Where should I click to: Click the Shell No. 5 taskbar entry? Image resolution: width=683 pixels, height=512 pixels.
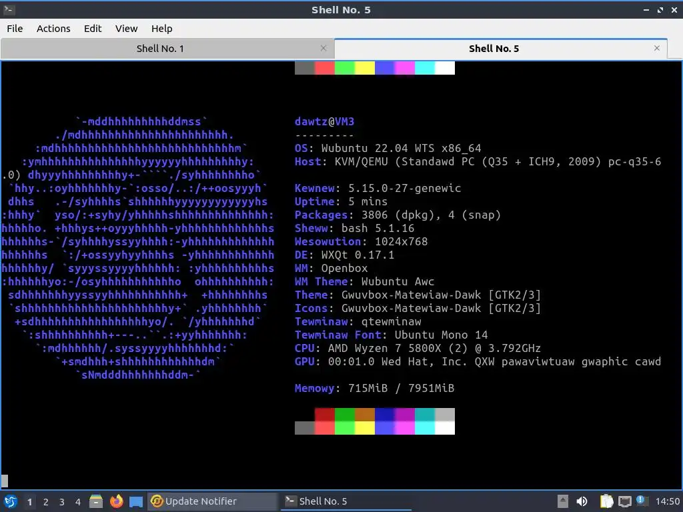pos(346,501)
